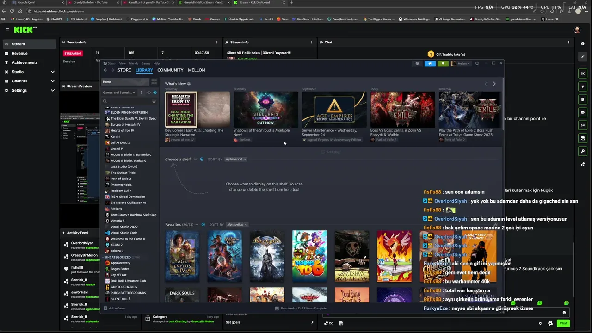Expand Settings section in Kick sidebar
Screen dimensions: 592x333
coord(52,90)
